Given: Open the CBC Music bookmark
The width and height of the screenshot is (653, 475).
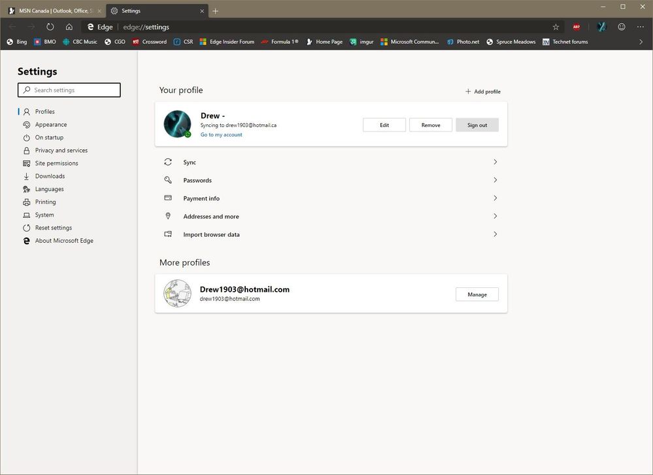Looking at the screenshot, I should [80, 42].
